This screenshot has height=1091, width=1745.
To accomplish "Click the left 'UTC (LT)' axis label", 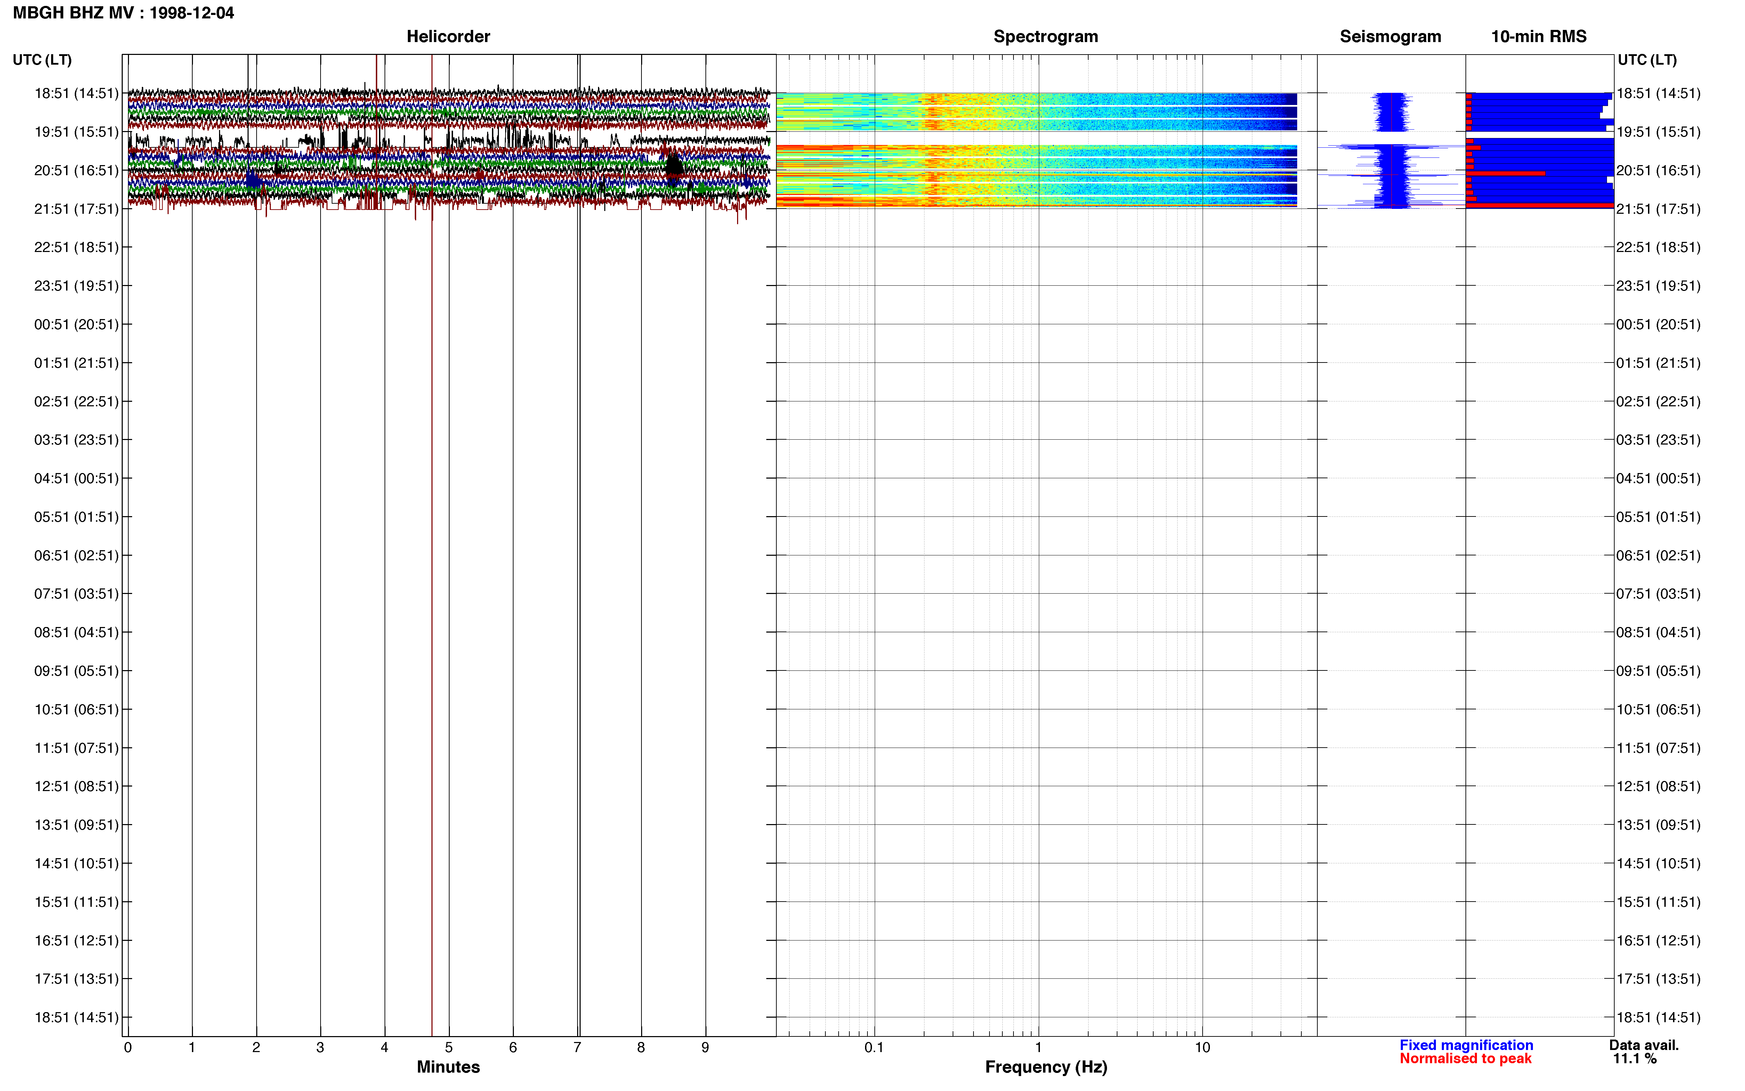I will 42,60.
